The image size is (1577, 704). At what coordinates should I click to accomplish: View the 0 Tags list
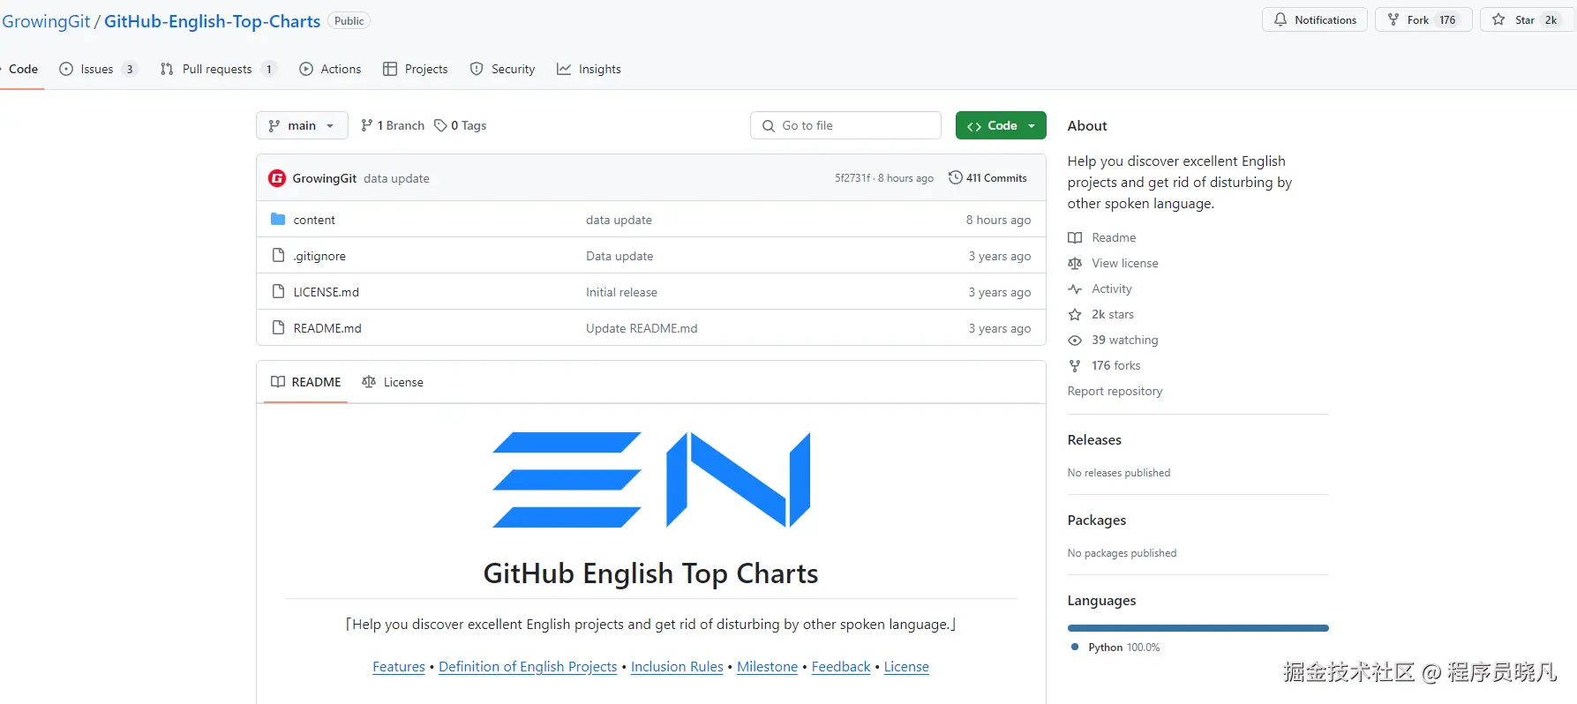click(461, 125)
